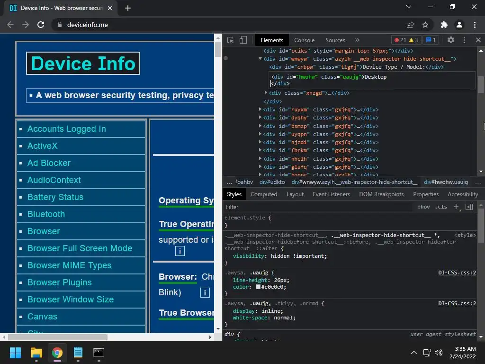
Task: Click the Styles Filter input field
Action: click(319, 207)
